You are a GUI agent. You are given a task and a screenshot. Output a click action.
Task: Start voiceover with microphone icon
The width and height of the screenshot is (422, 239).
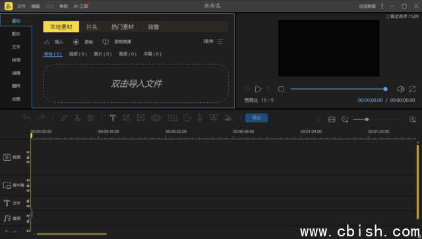(x=200, y=118)
